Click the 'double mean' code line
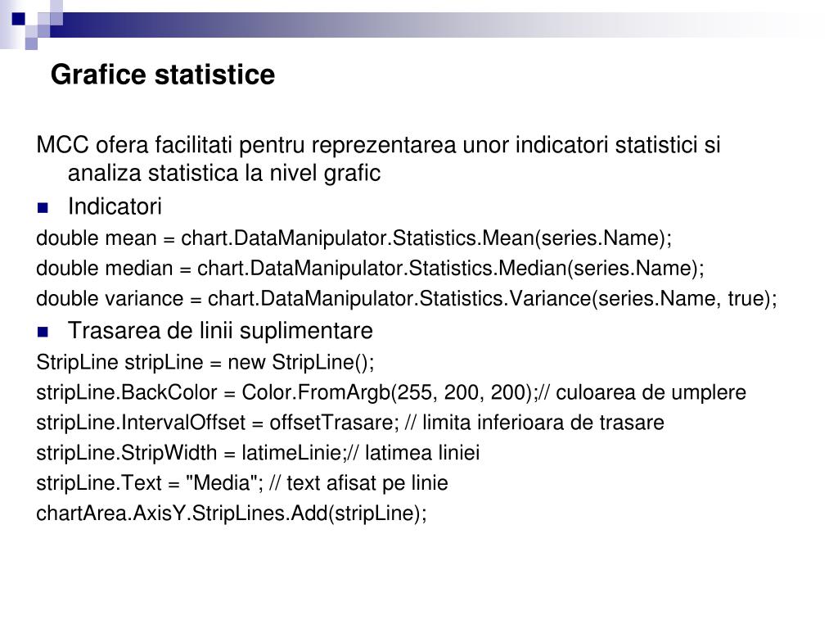The width and height of the screenshot is (838, 629). 354,238
